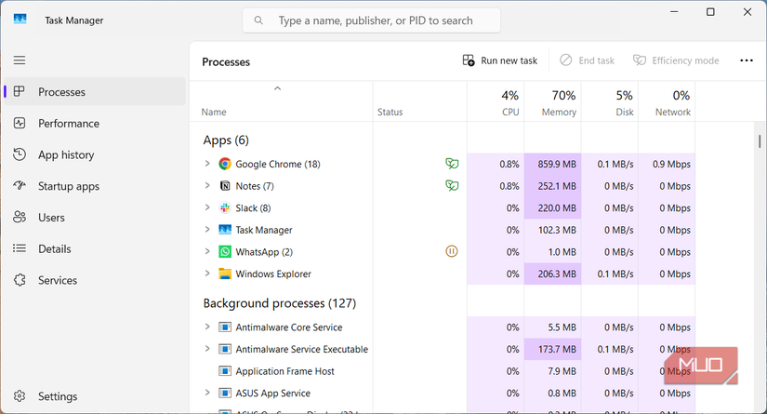Image resolution: width=767 pixels, height=414 pixels.
Task: Click the Apps (6) group heading
Action: [226, 140]
